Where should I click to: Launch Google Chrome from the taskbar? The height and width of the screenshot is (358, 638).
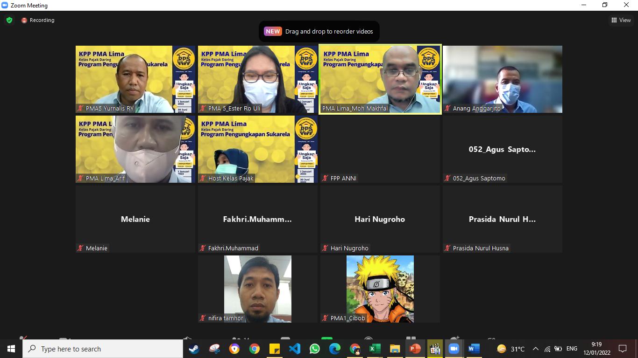click(x=255, y=349)
